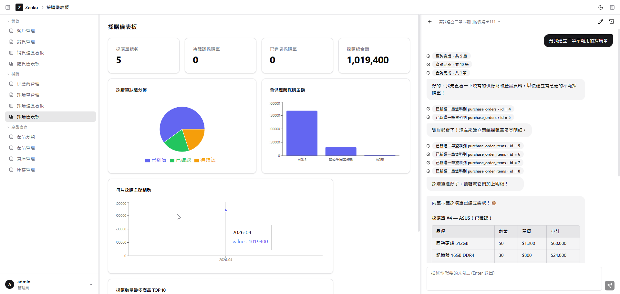
Task: Click the 查詢完成，共 10 筆 status chip
Action: pos(452,64)
